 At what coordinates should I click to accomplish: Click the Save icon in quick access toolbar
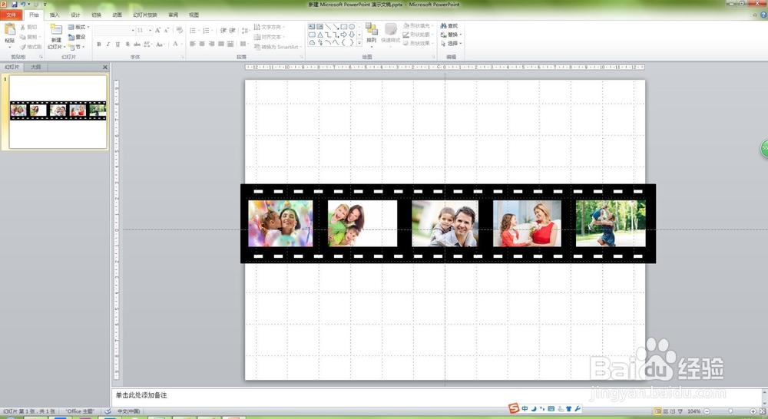pyautogui.click(x=14, y=5)
